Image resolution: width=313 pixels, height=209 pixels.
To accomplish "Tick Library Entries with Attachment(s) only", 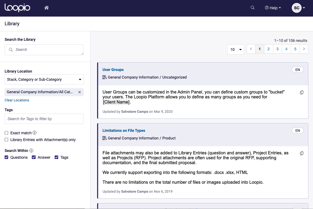I will (6, 140).
